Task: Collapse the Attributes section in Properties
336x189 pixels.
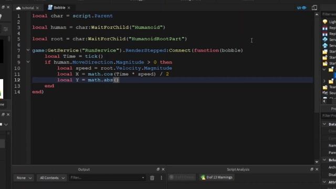Action: click(324, 182)
